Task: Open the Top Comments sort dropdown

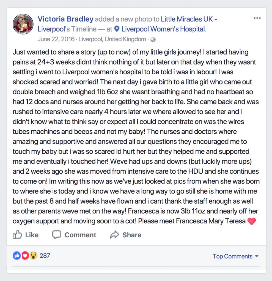Action: click(x=232, y=256)
